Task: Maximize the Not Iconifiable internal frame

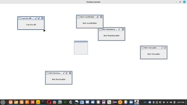Action: pyautogui.click(x=98, y=17)
